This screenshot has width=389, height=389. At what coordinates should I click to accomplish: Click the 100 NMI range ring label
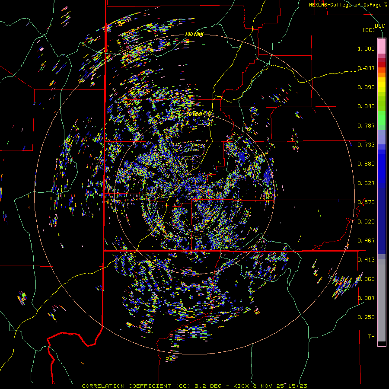click(x=194, y=34)
